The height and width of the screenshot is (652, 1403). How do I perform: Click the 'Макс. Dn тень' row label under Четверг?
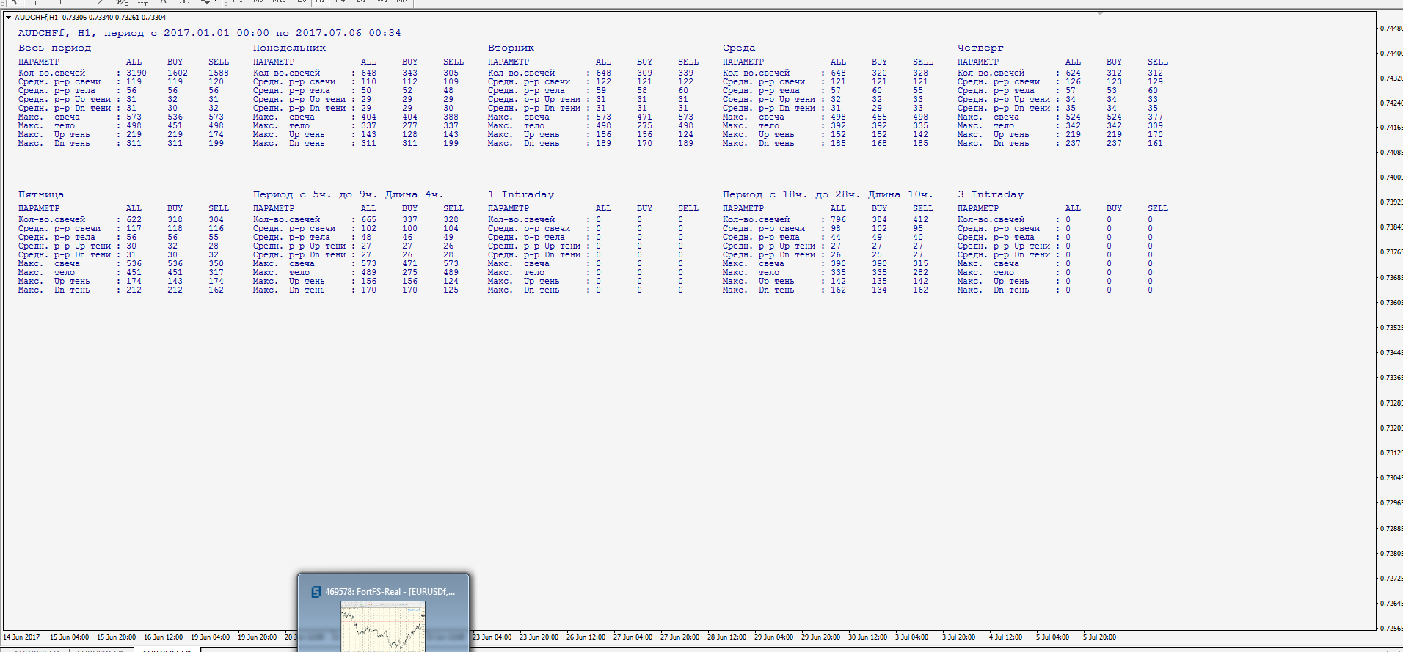pyautogui.click(x=994, y=143)
